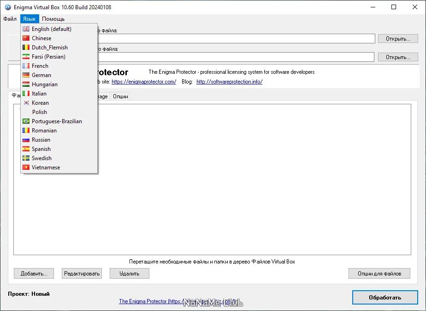This screenshot has width=426, height=311.
Task: Choose Chinese language in menu
Action: (59, 38)
